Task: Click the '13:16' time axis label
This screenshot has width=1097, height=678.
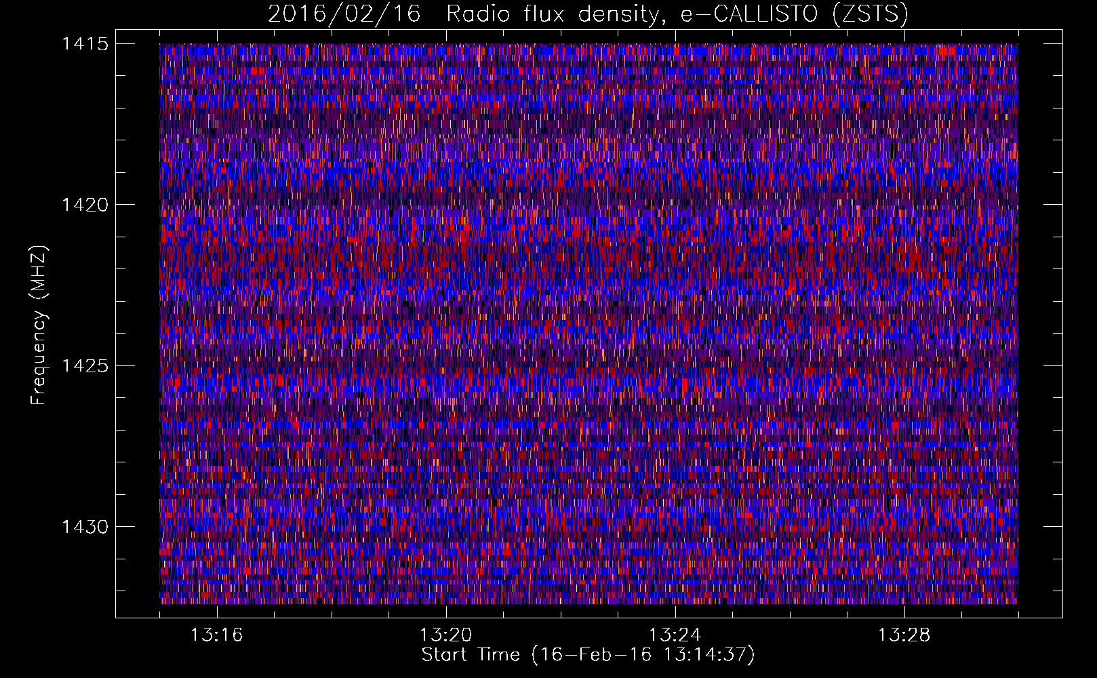Action: (x=216, y=635)
